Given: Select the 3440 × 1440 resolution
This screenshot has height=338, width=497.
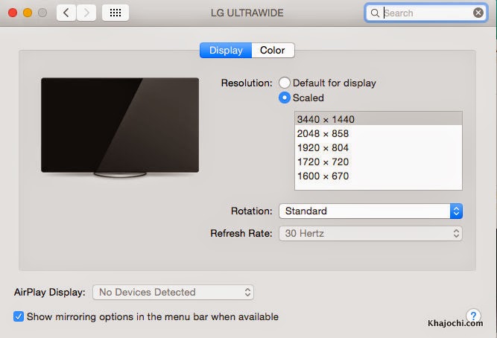Looking at the screenshot, I should pos(378,119).
